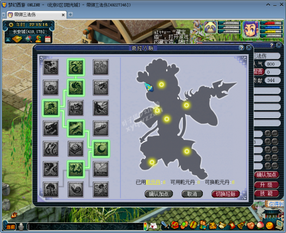Click the help question mark on 奇经八脉 window
Viewport: 286px width, 233px height.
coord(242,48)
